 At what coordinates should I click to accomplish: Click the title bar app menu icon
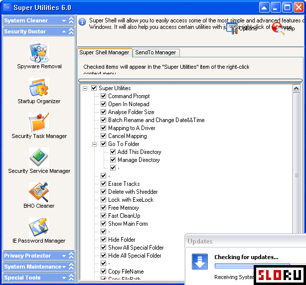[x=7, y=7]
